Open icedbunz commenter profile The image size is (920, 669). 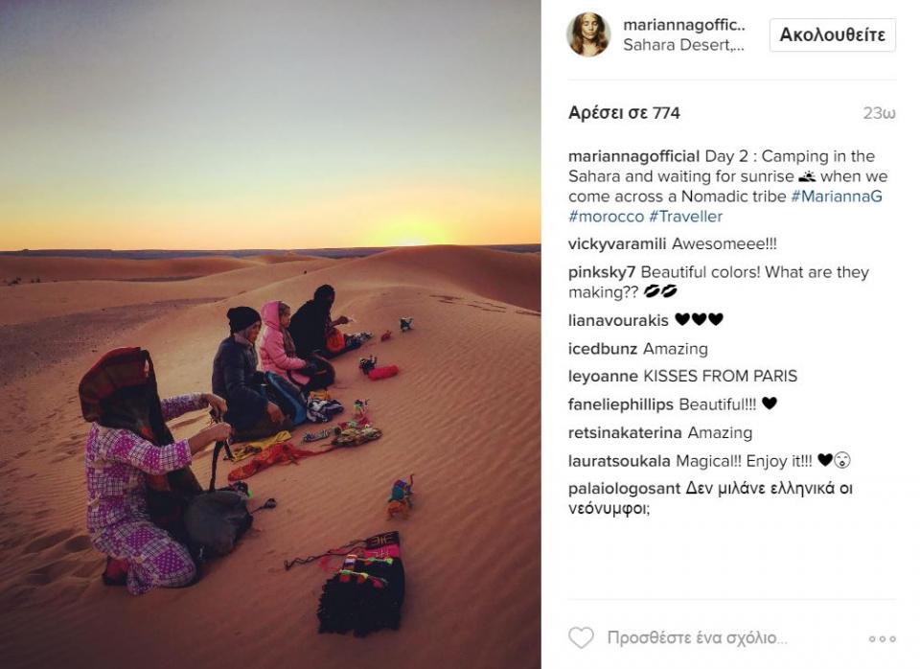click(x=602, y=349)
